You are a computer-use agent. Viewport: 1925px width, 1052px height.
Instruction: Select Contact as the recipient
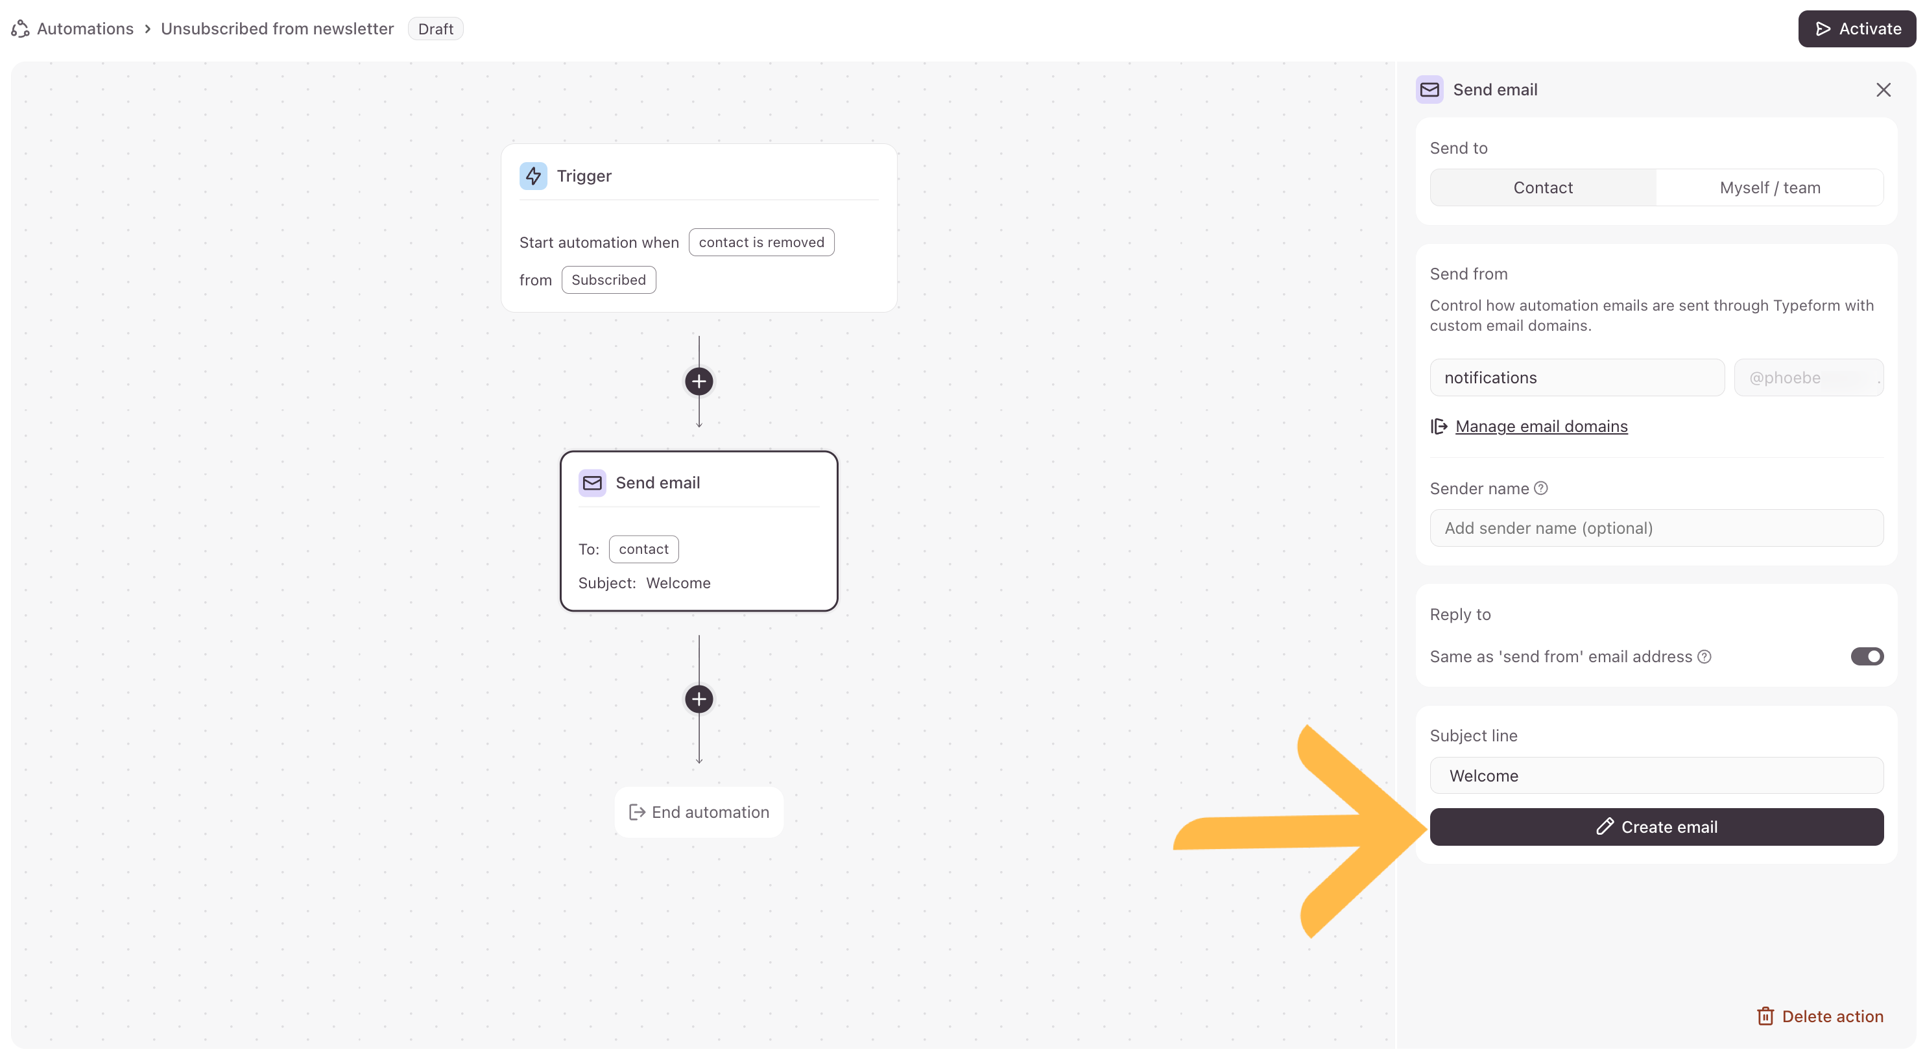1542,187
